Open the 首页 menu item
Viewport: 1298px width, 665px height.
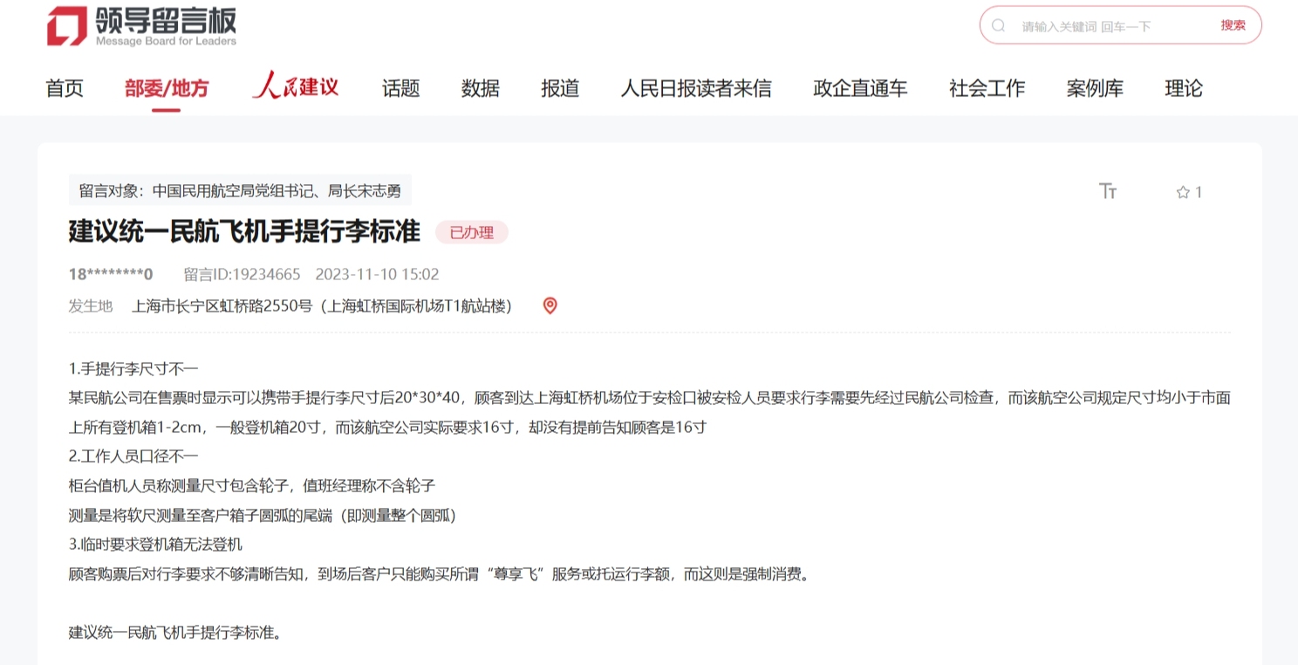click(65, 88)
